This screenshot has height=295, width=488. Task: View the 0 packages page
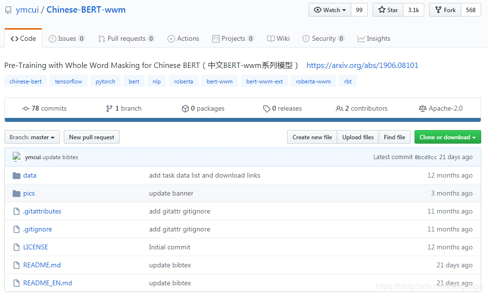(203, 108)
